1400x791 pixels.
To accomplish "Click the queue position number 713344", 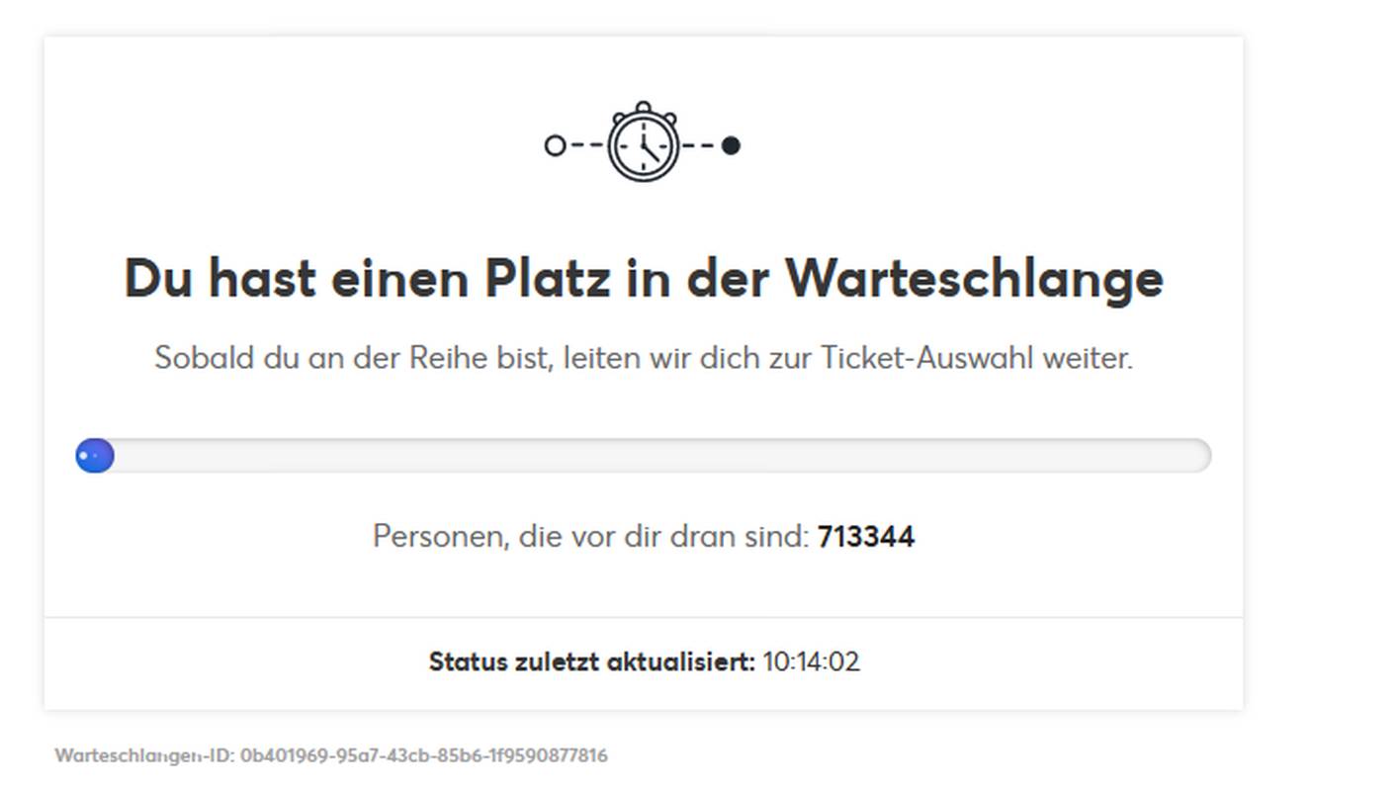I will 866,537.
